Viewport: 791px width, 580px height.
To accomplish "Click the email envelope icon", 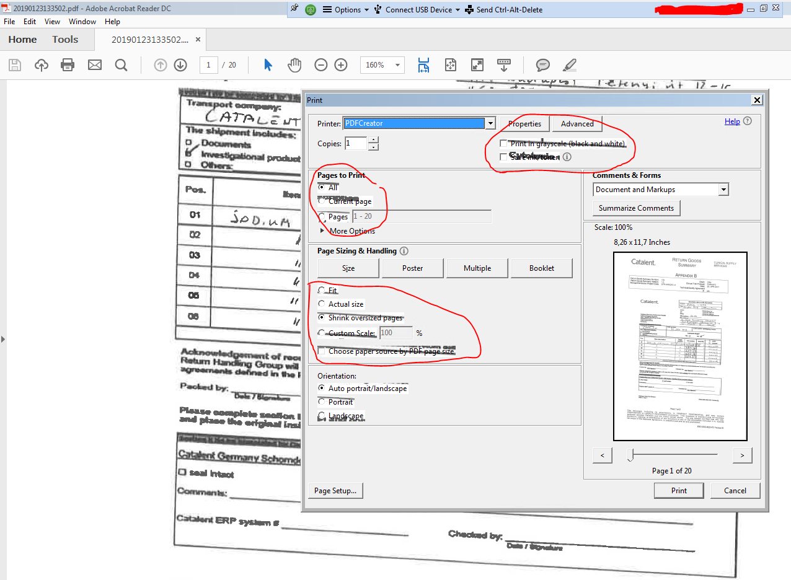I will (x=95, y=65).
